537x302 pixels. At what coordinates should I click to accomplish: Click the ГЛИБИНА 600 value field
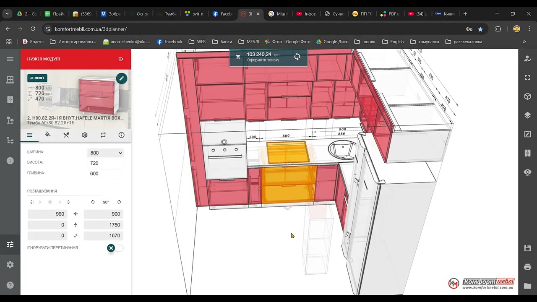point(106,174)
